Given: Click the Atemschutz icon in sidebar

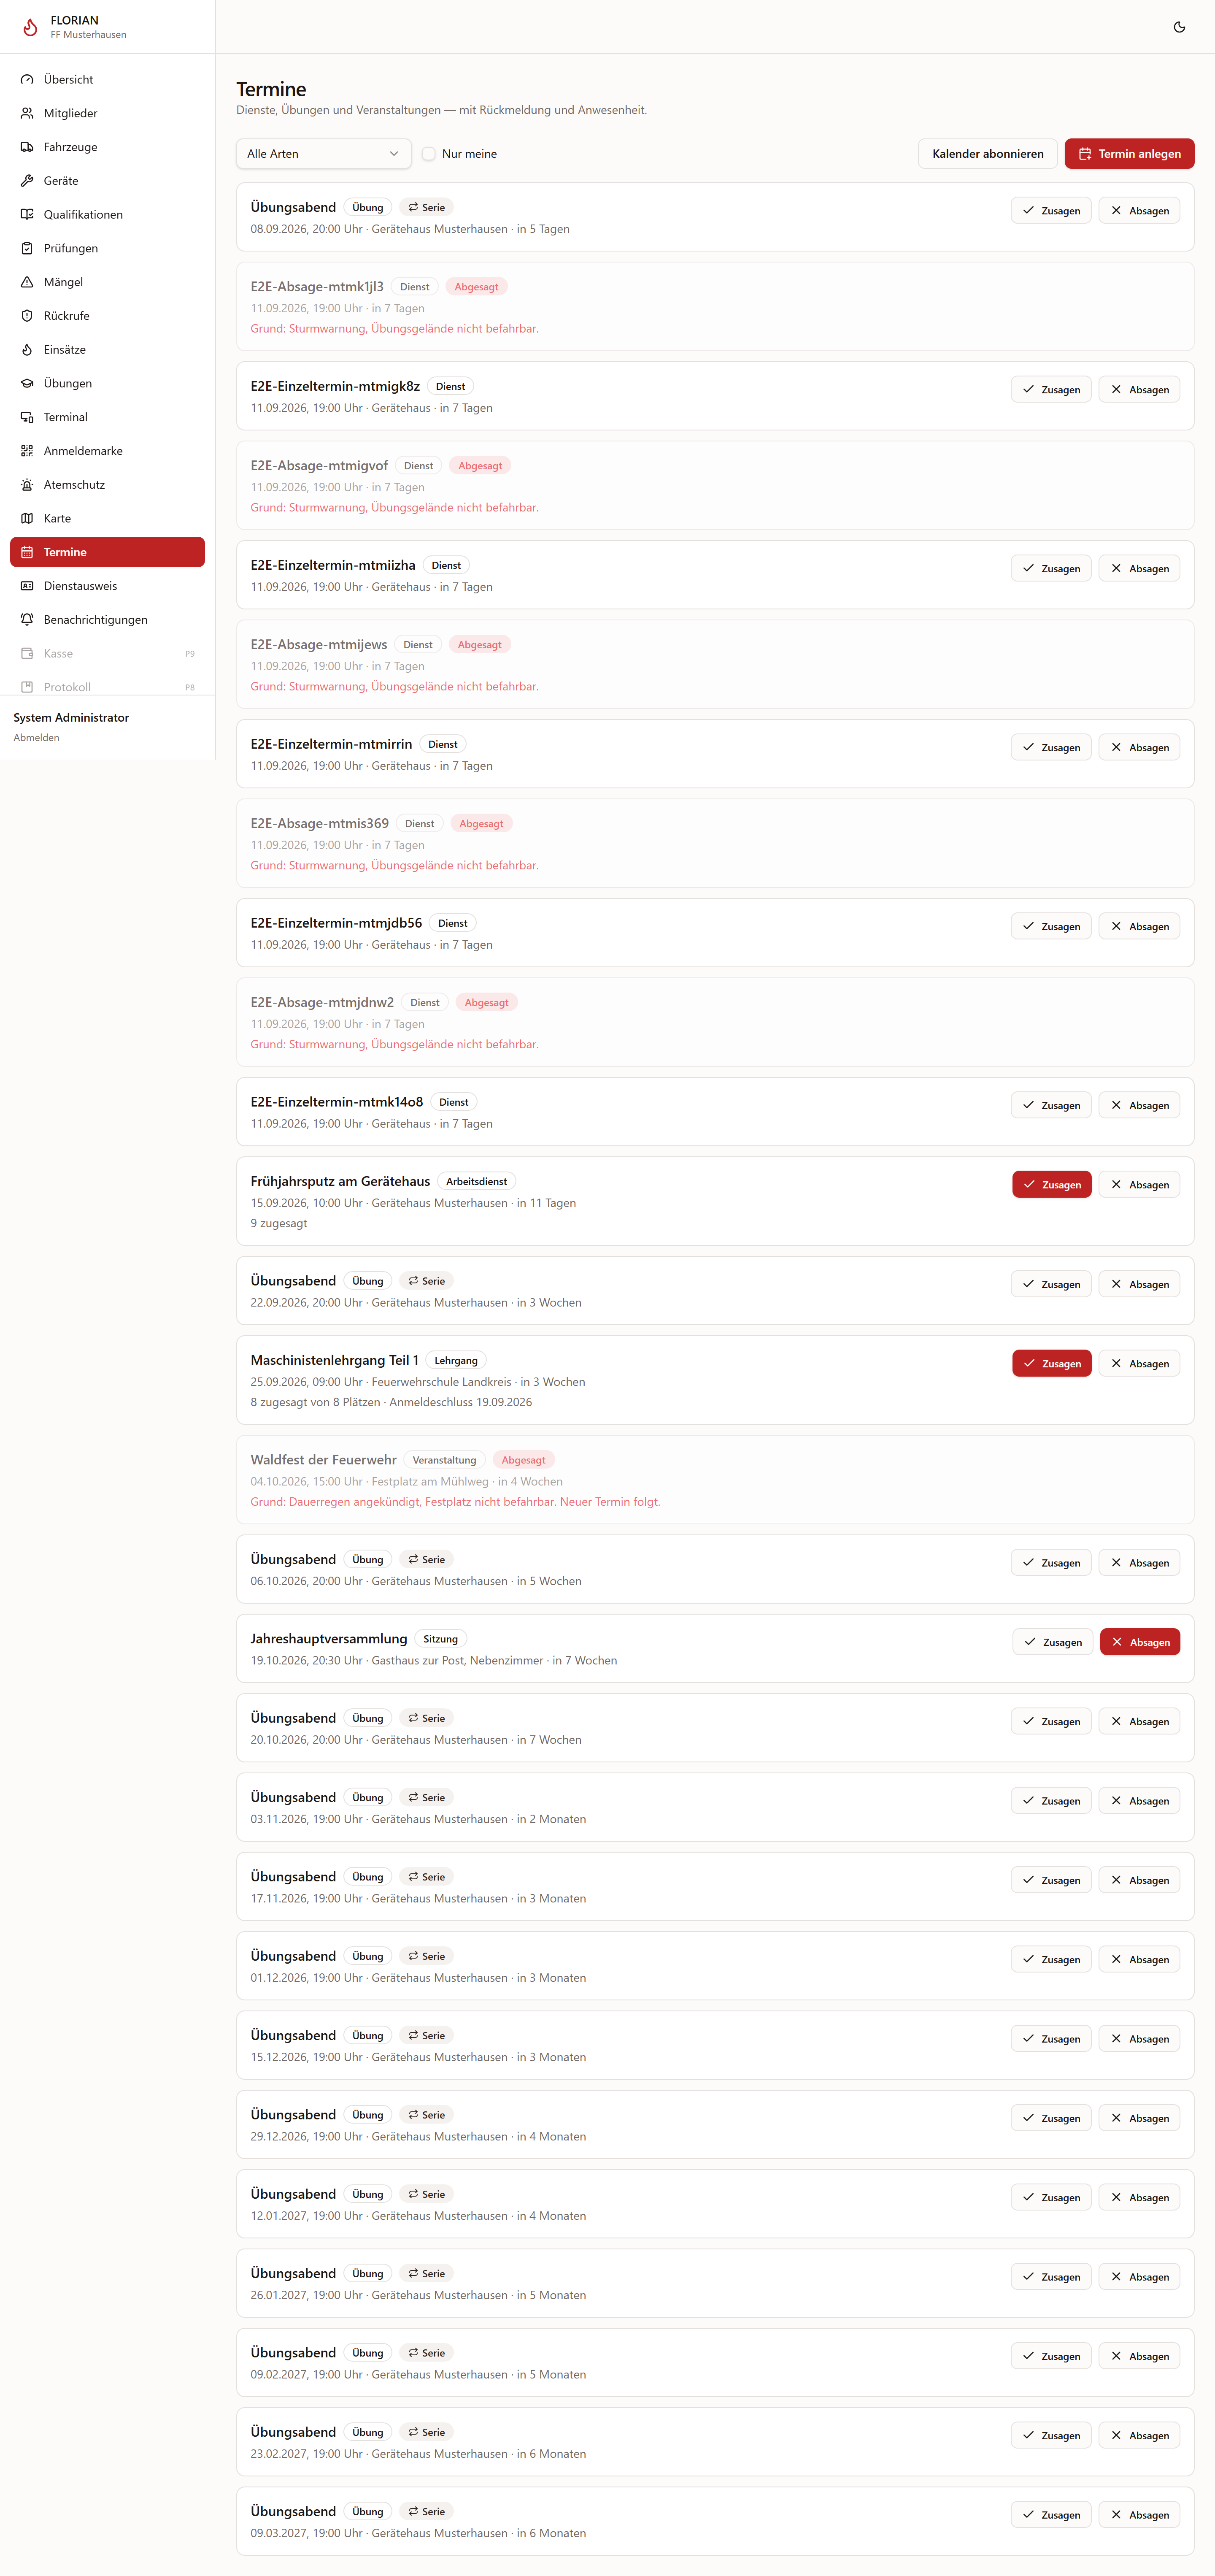Looking at the screenshot, I should [x=27, y=485].
